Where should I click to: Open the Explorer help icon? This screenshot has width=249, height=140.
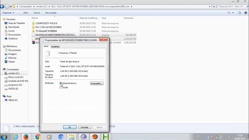245,13
